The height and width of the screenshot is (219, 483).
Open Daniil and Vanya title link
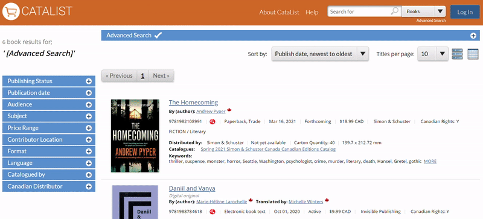[192, 188]
